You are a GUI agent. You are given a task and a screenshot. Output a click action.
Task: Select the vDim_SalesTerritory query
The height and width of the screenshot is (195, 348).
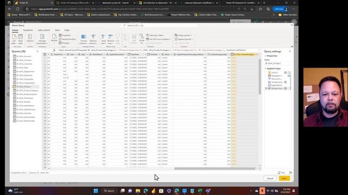(26, 109)
